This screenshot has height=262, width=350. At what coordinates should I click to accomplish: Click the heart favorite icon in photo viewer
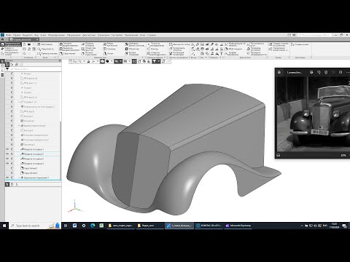point(333,72)
